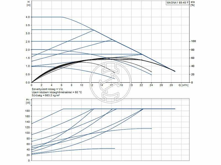Viewport: 221px width, 165px height.
Task: Click the 1.0 tick on the H axis
Action: pyautogui.click(x=28, y=66)
